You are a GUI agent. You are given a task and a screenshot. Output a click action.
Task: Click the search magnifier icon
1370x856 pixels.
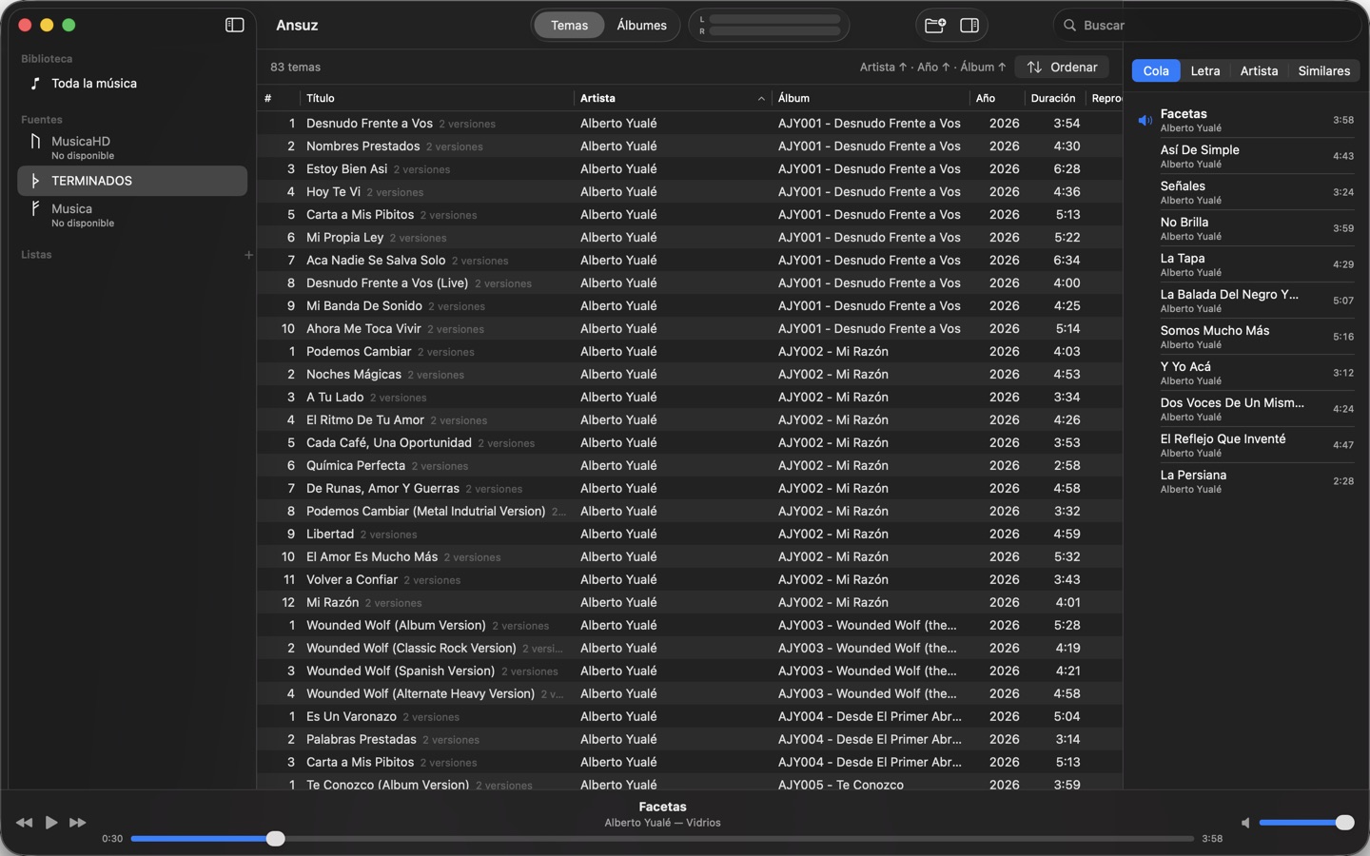1069,26
